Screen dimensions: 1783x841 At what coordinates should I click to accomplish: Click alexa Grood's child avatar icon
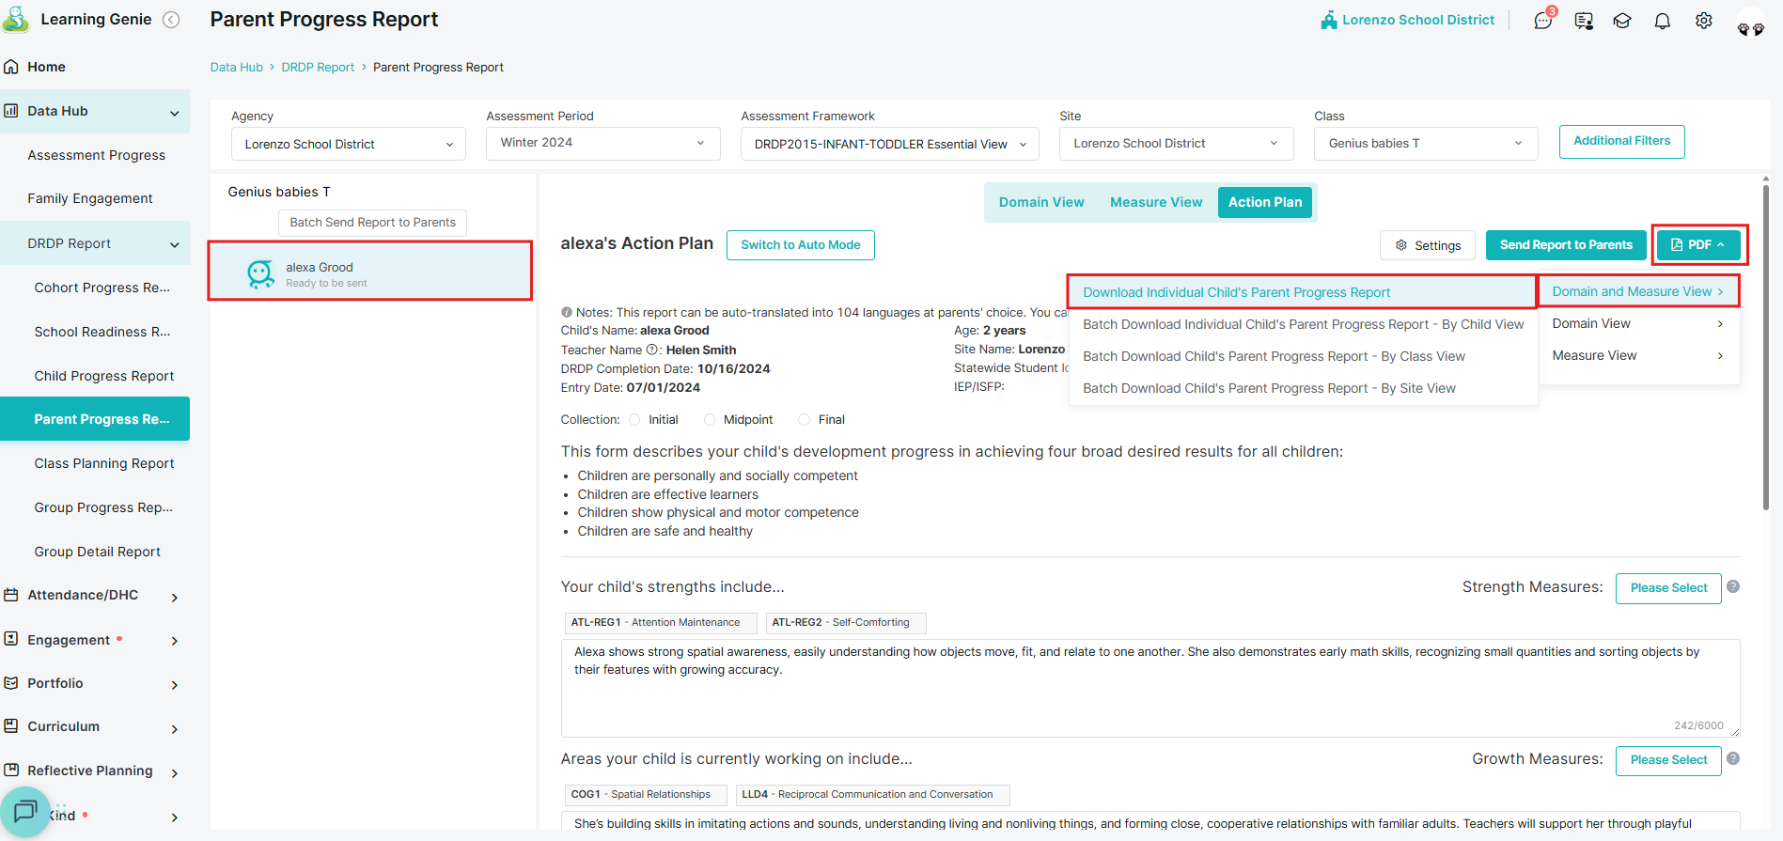[260, 273]
